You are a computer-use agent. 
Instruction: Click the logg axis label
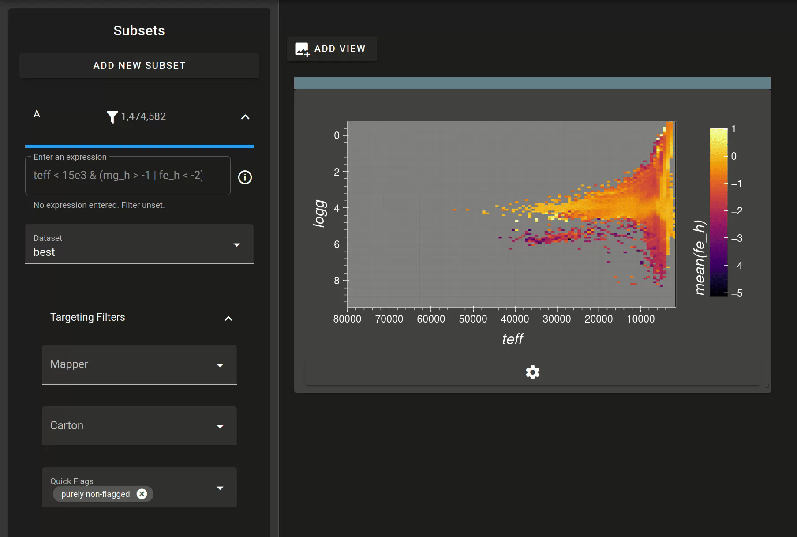coord(319,214)
